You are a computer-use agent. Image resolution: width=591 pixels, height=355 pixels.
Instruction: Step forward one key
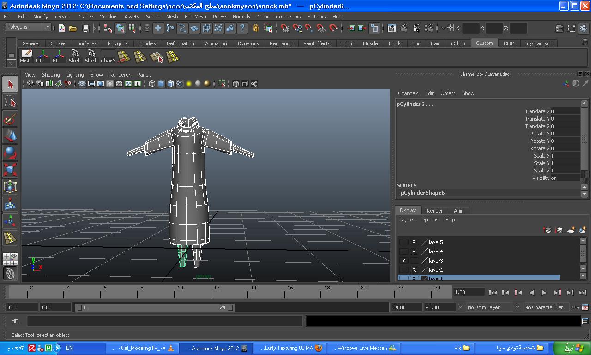point(557,293)
